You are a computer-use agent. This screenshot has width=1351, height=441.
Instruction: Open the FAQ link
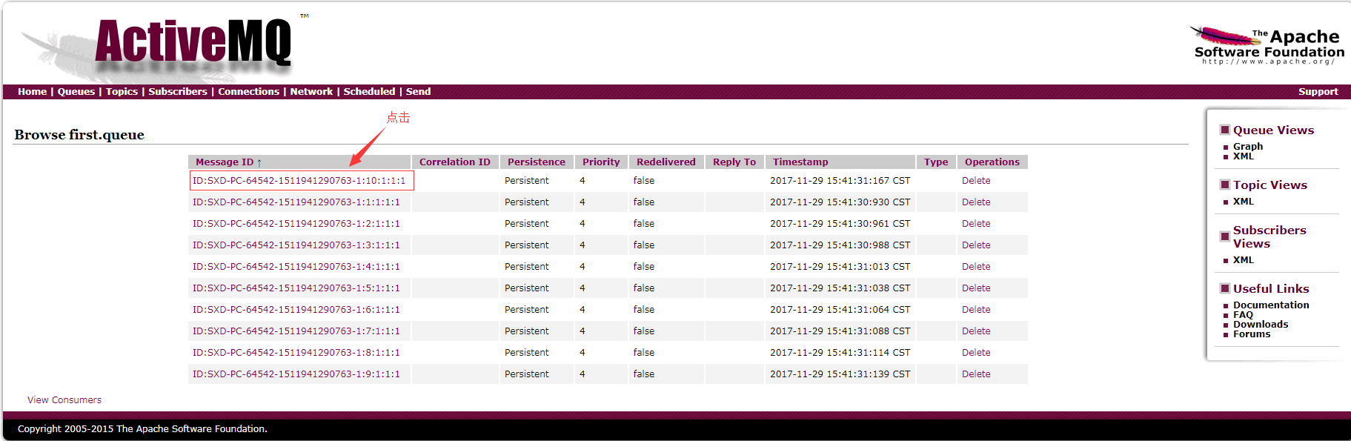(1243, 314)
